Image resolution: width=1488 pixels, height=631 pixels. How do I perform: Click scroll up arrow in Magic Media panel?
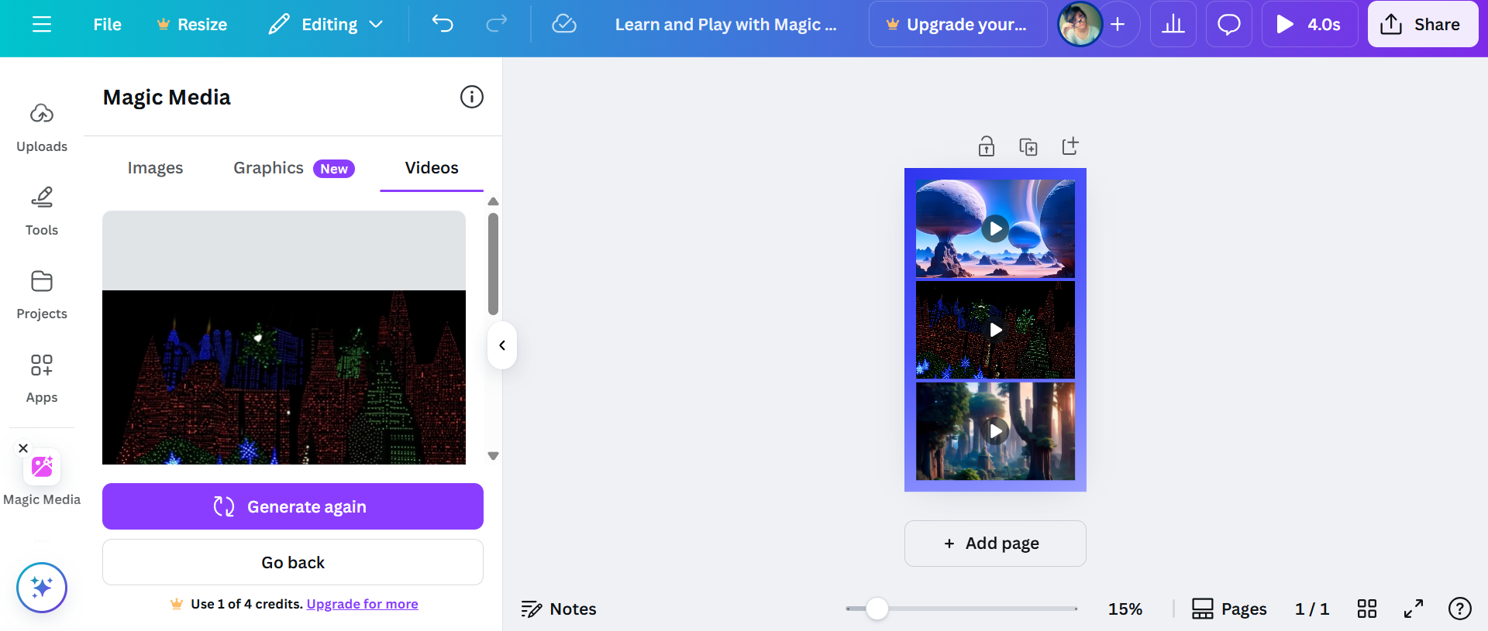493,201
